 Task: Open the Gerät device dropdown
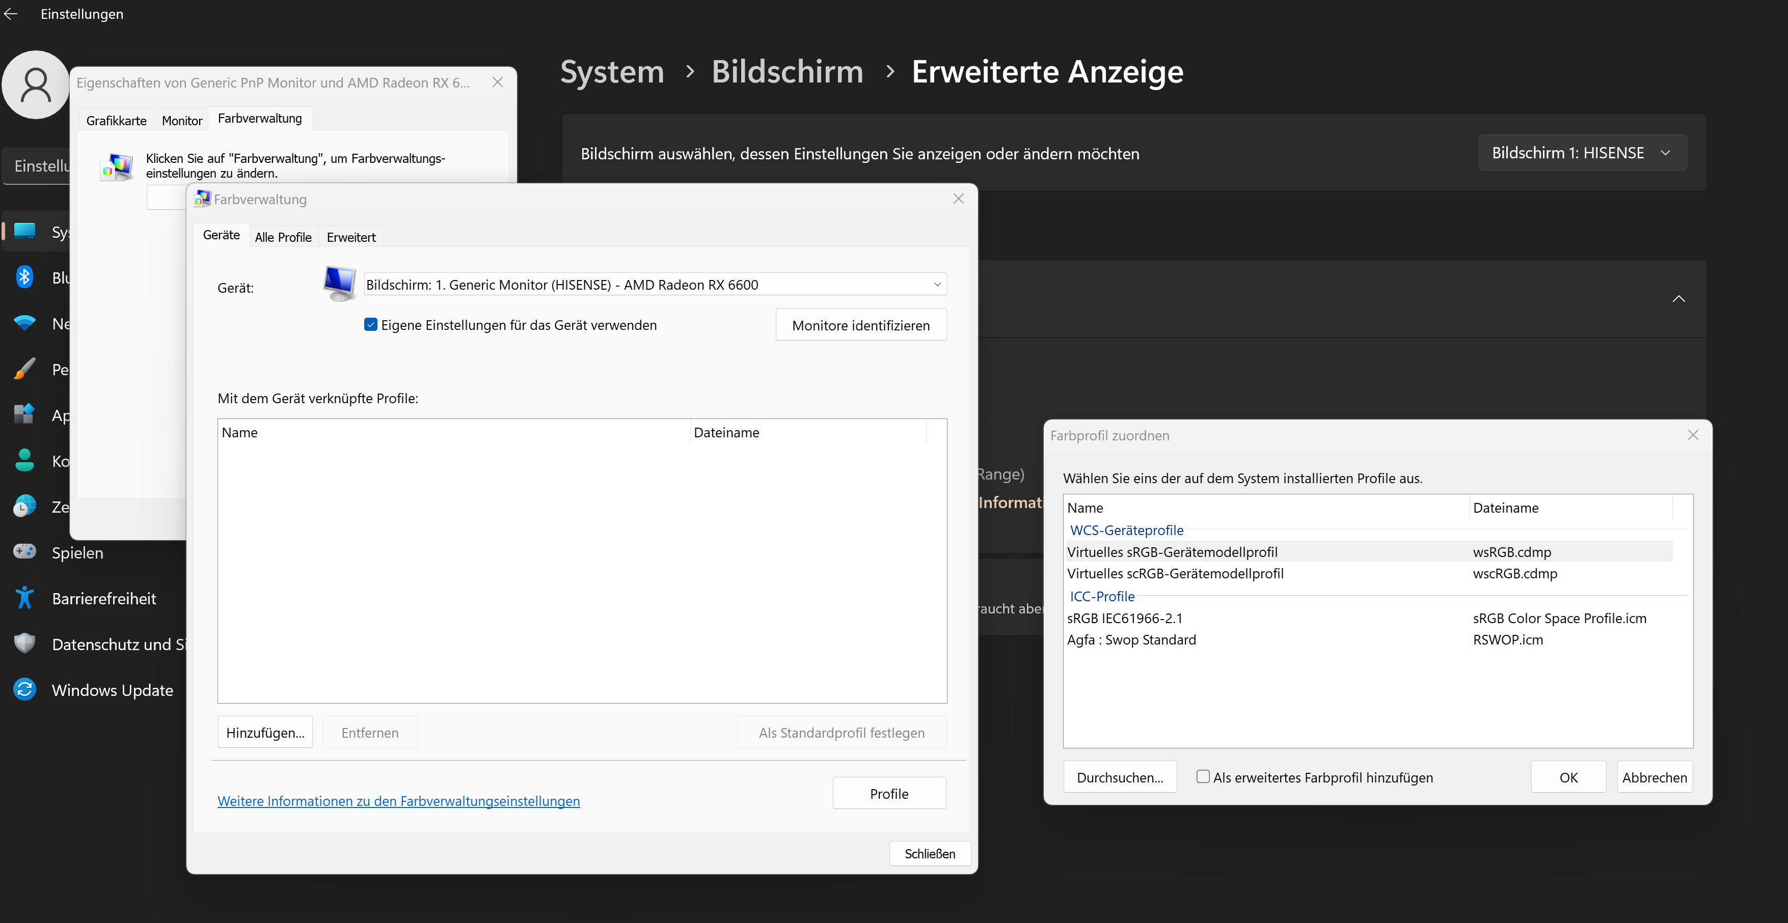click(x=655, y=284)
